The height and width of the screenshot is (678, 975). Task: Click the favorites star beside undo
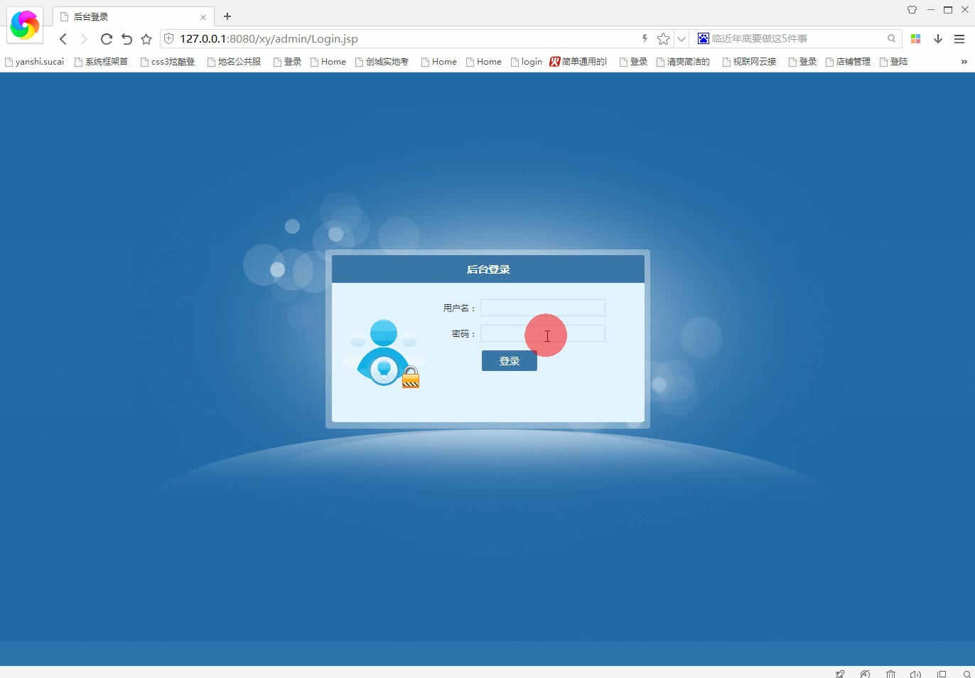[x=146, y=39]
